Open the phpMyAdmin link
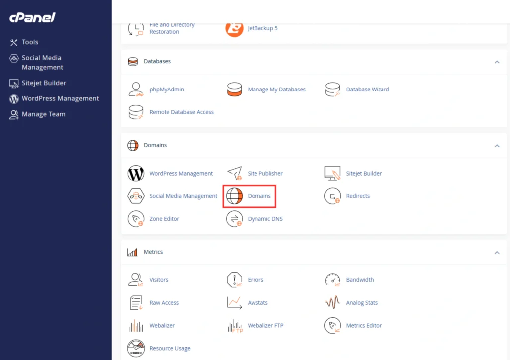Screen dimensions: 510x360 point(166,90)
